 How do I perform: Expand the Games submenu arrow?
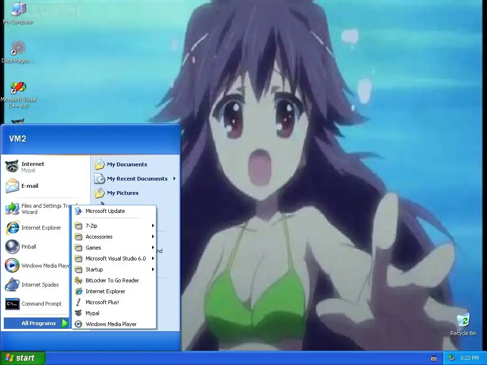(x=153, y=247)
